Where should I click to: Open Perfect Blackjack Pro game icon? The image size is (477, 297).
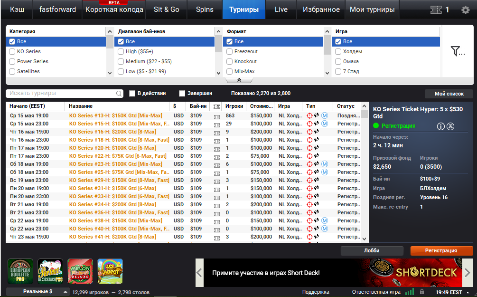pyautogui.click(x=50, y=271)
